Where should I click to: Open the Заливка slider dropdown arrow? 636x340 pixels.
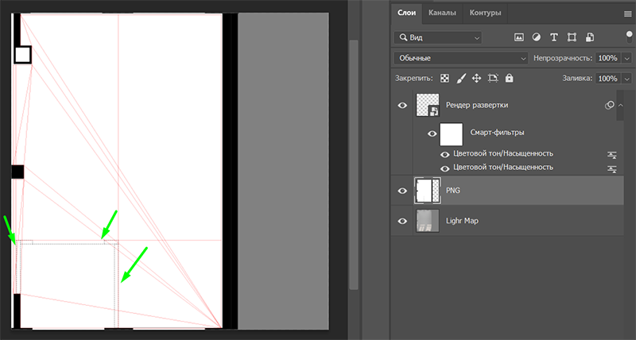[627, 78]
